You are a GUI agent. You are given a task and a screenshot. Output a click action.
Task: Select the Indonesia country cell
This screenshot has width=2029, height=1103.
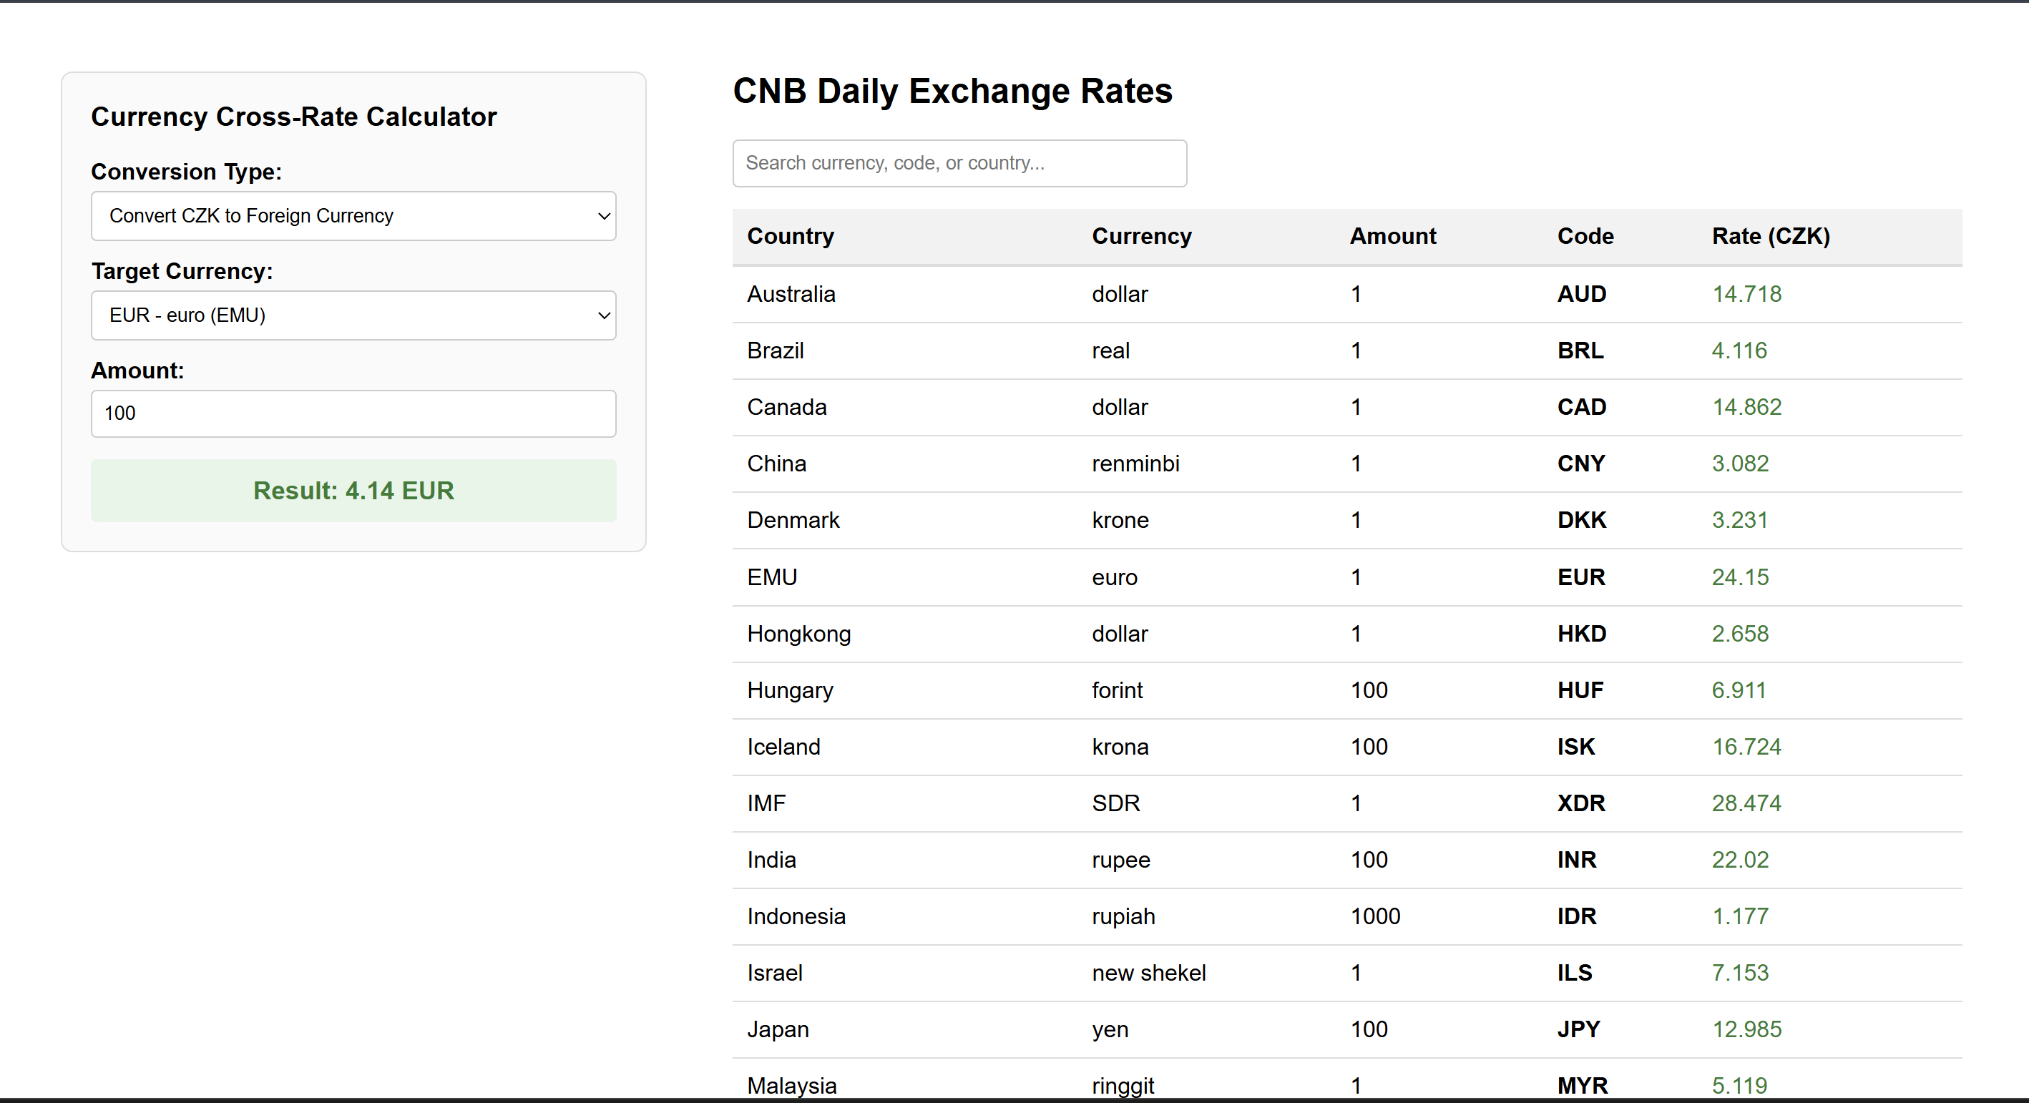point(796,917)
